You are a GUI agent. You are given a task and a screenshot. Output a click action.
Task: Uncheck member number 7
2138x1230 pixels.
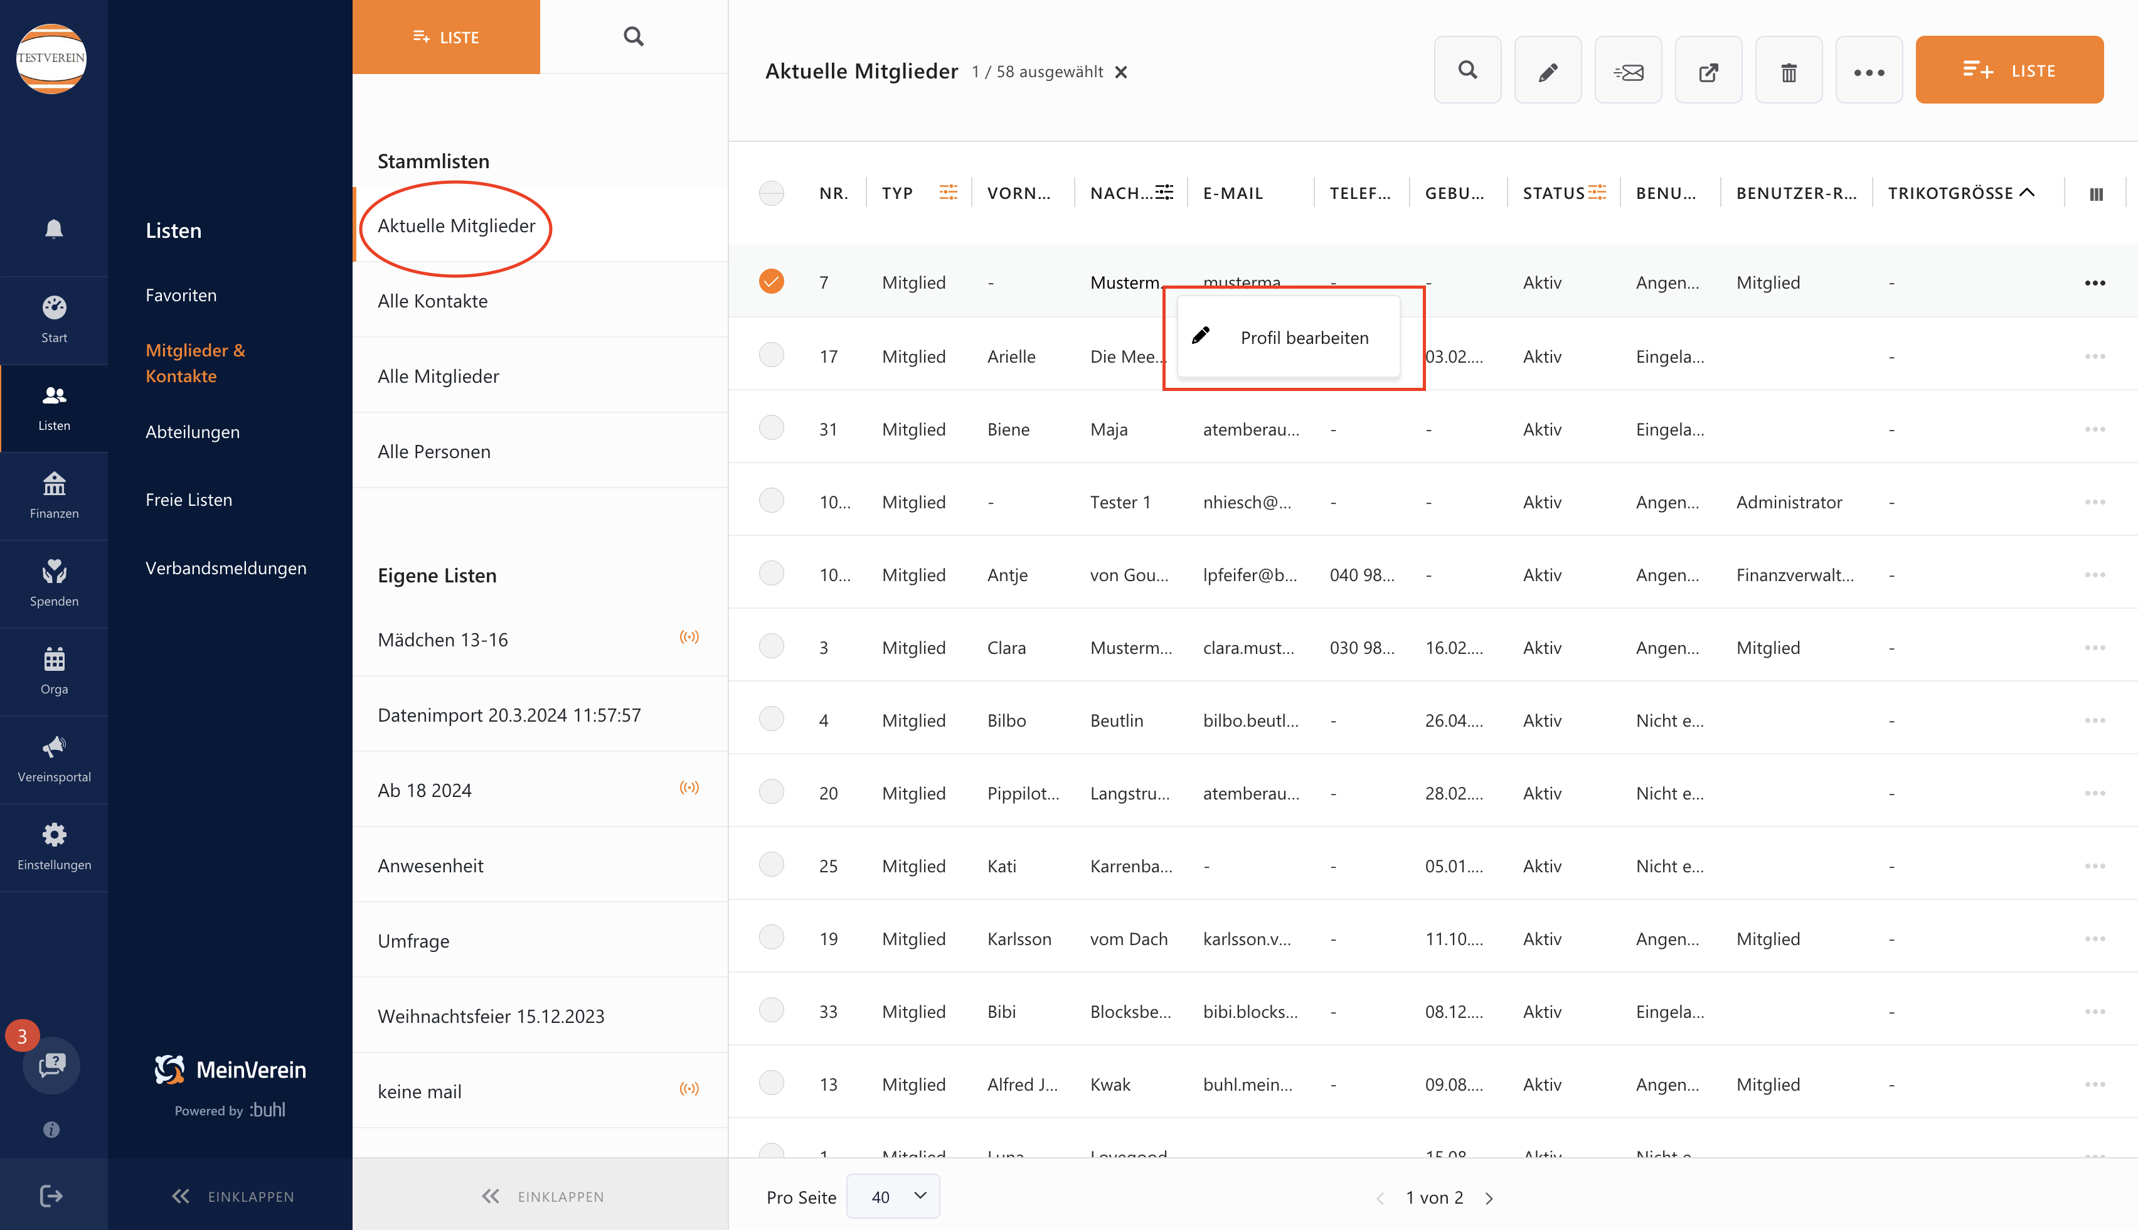(x=771, y=281)
